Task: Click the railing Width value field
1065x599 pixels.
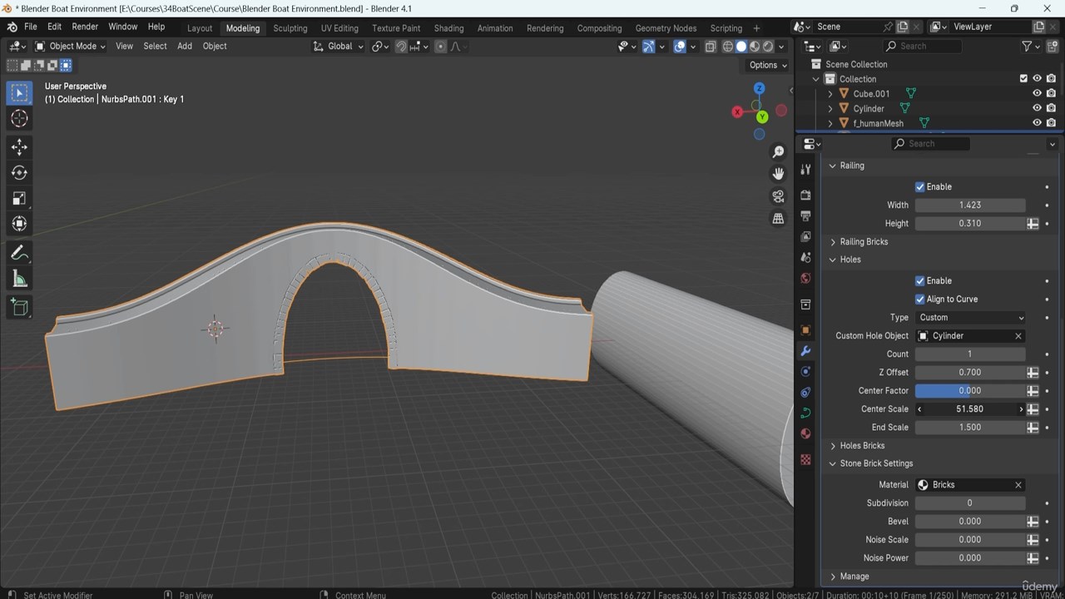Action: (x=970, y=205)
